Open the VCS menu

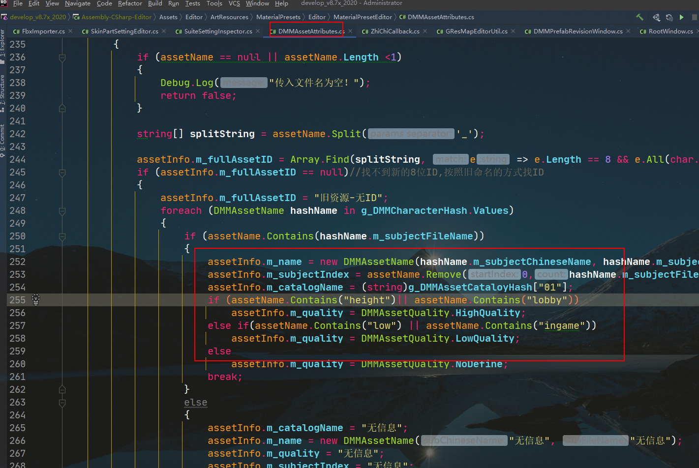[234, 3]
